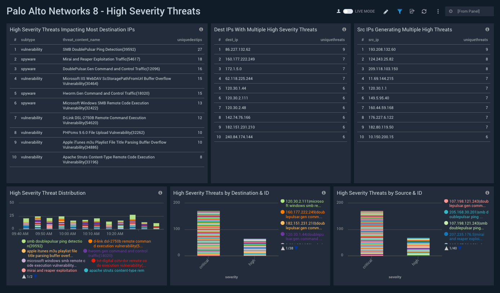Image resolution: width=500 pixels, height=293 pixels.
Task: Click the up arrow beside 1/38 legend pager
Action: point(283,248)
